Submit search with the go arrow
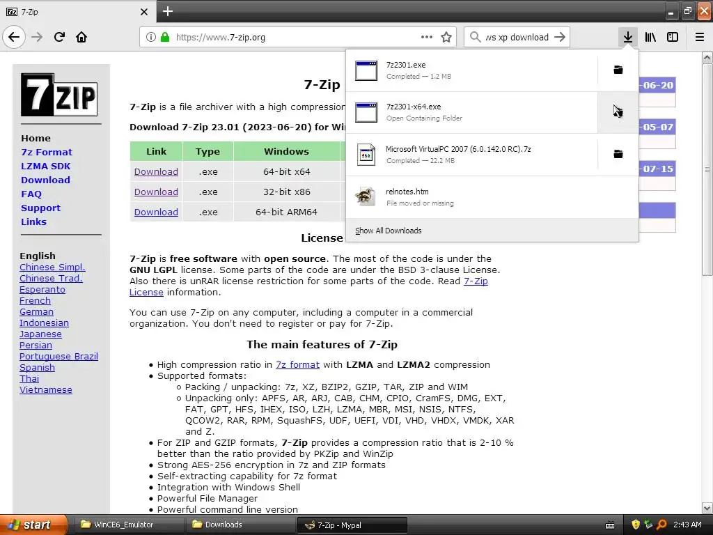This screenshot has width=713, height=535. pos(560,37)
